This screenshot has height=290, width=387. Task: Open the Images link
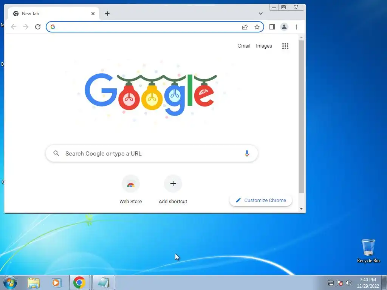click(264, 46)
